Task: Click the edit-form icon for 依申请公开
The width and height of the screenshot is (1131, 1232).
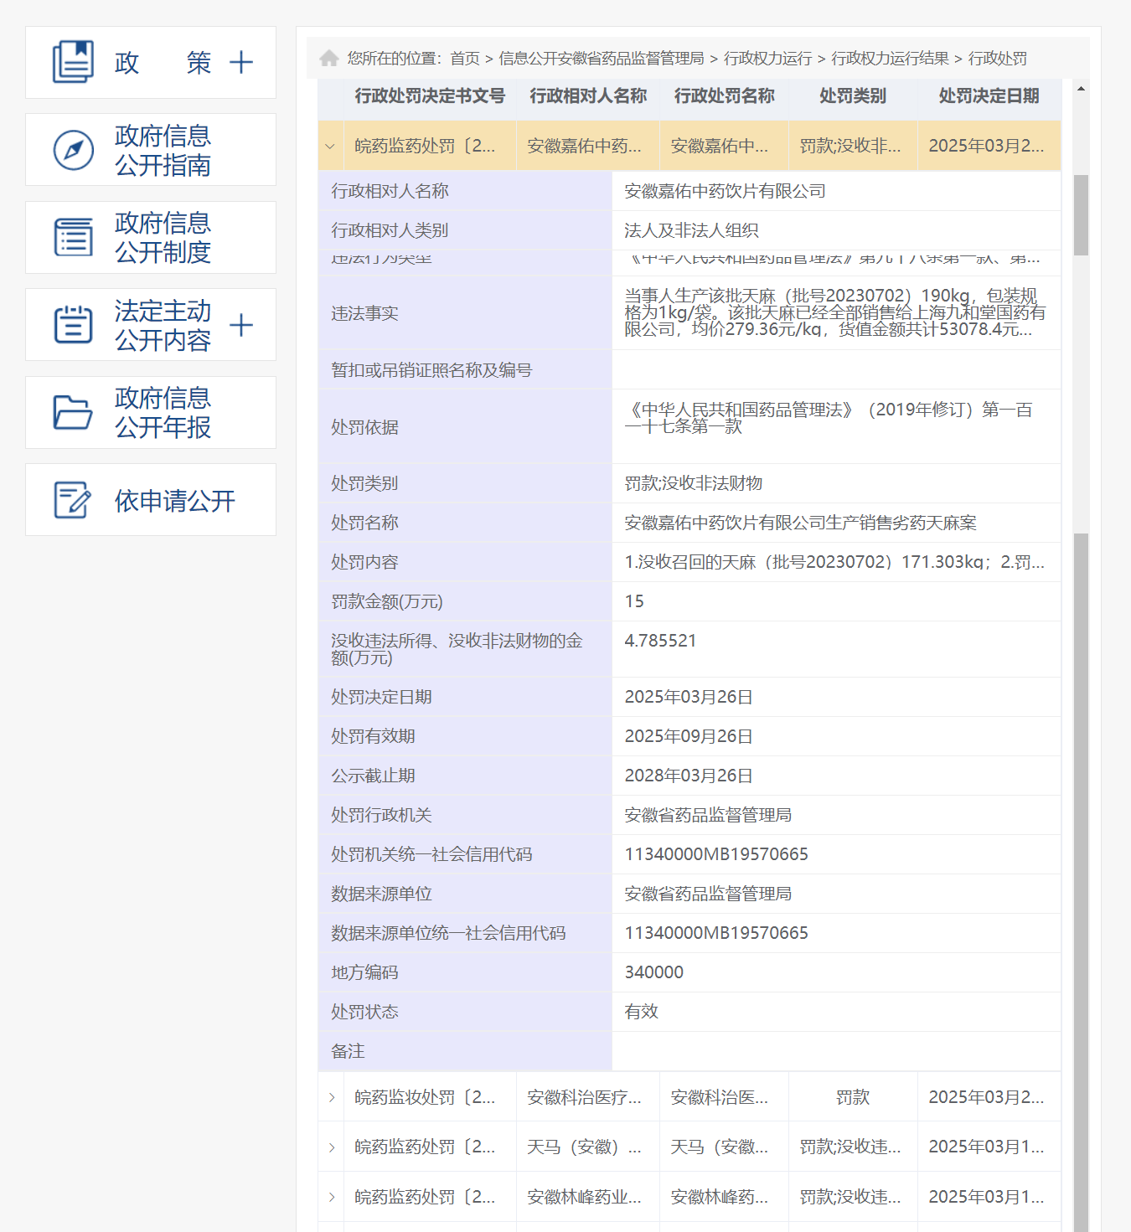Action: 72,500
